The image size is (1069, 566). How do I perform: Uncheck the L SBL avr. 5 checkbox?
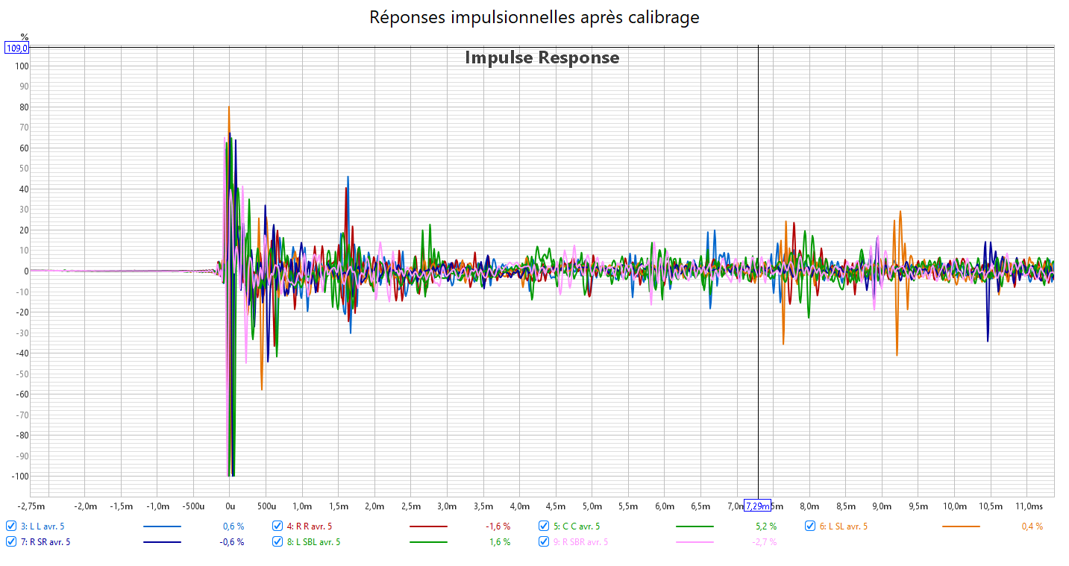[x=278, y=541]
